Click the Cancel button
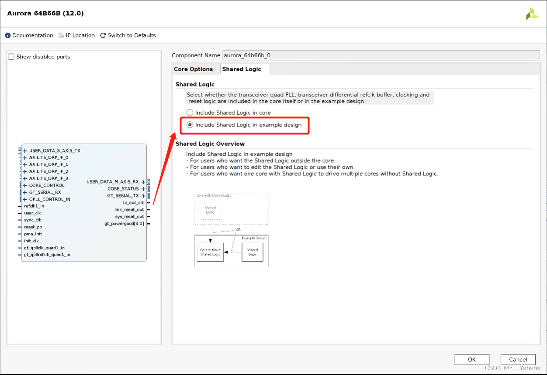 click(x=518, y=360)
